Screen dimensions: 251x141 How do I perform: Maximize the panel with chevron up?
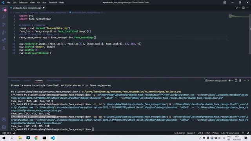(x=244, y=81)
